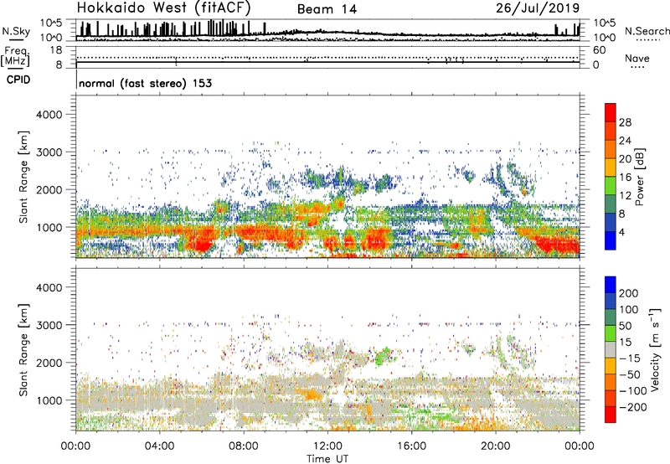Click the 'Freq. [MHz]' axis label
The image size is (670, 464).
[15, 57]
